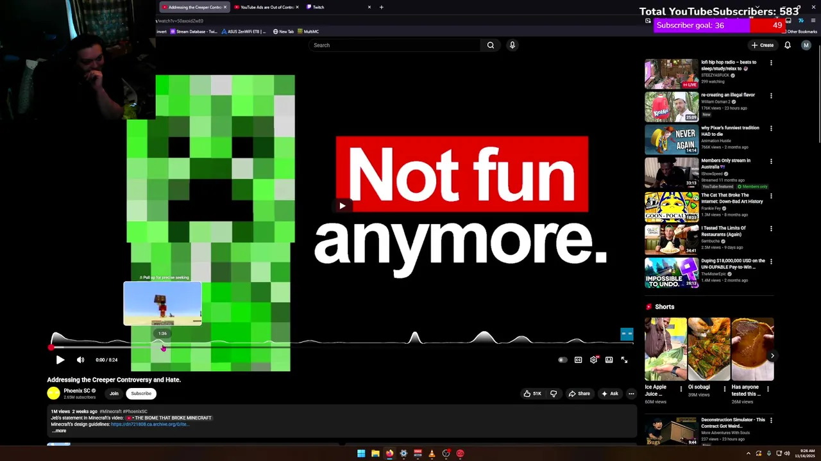Open the Create menu

click(763, 45)
